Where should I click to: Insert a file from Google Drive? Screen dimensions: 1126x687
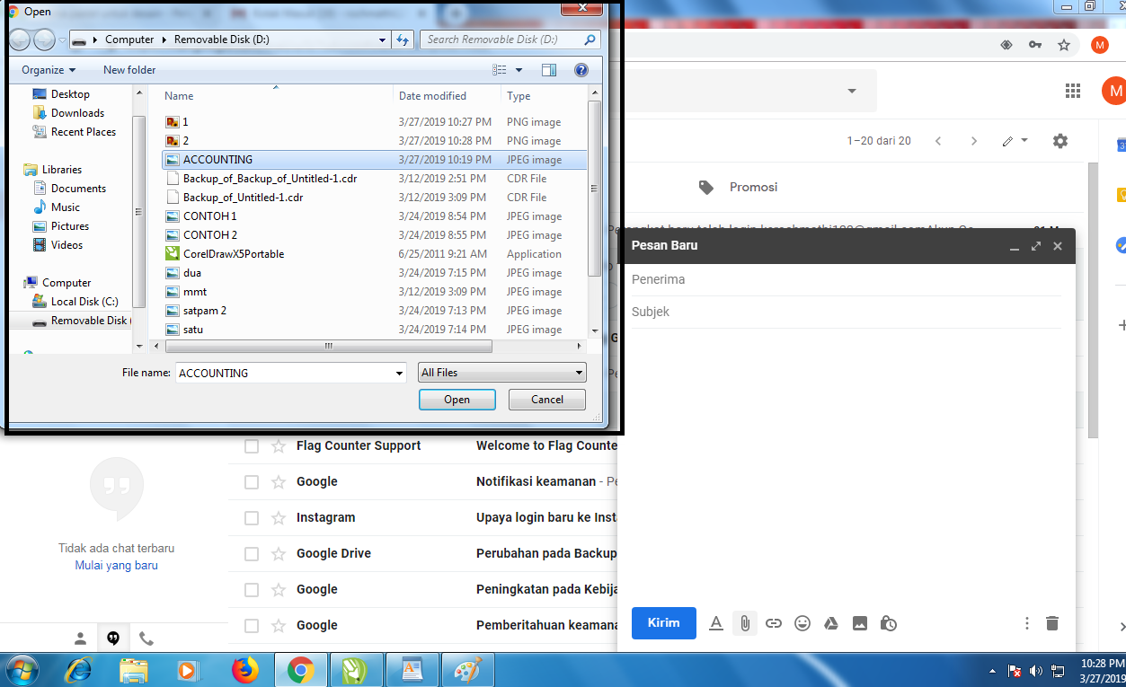(x=830, y=622)
